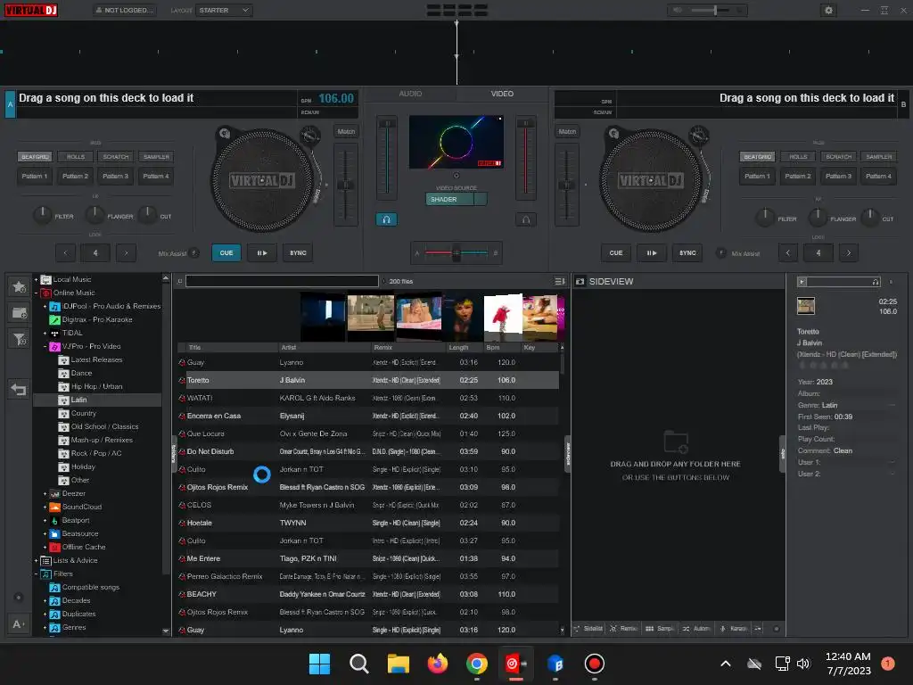
Task: Select deck A ROLLS pad mode
Action: pos(76,157)
